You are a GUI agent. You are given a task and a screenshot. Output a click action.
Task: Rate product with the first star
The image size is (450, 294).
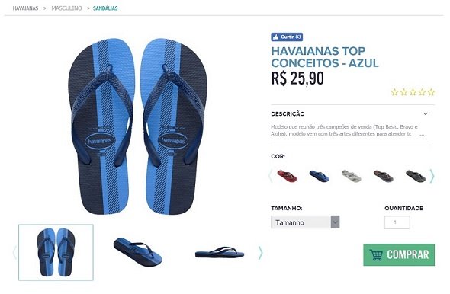[x=394, y=92]
